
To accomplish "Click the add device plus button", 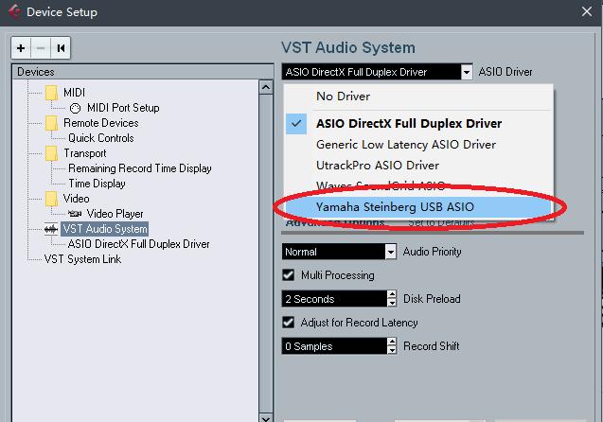I will [x=21, y=48].
